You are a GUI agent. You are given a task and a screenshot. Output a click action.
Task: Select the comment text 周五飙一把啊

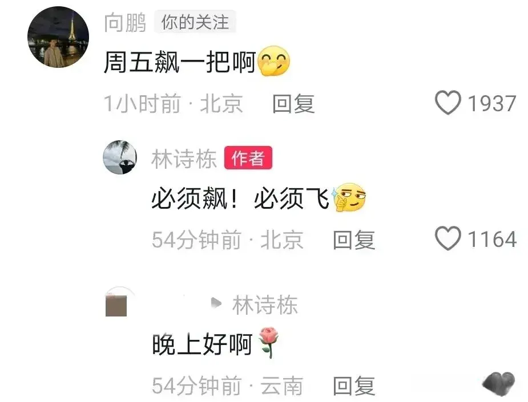[180, 62]
